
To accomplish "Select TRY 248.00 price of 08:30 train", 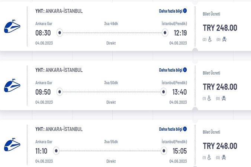I will pos(220,28).
